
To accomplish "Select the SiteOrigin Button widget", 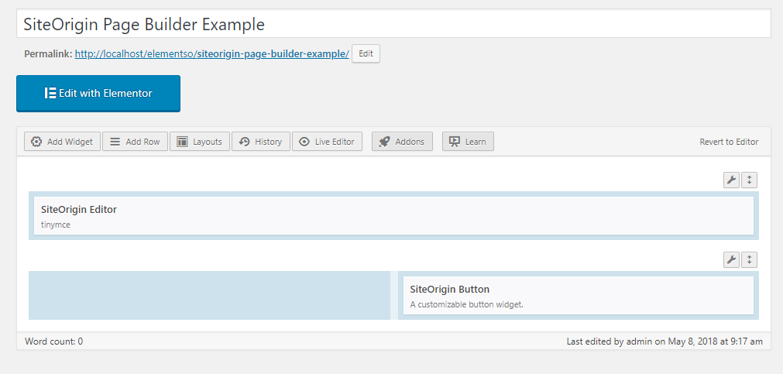I will coord(579,296).
